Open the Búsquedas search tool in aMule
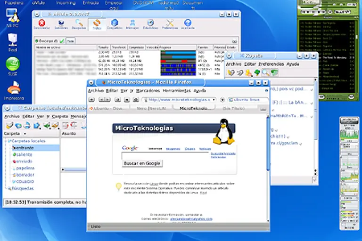The height and width of the screenshot is (241, 362). pyautogui.click(x=78, y=23)
